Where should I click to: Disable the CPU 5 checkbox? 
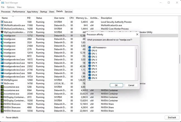(x=89, y=66)
